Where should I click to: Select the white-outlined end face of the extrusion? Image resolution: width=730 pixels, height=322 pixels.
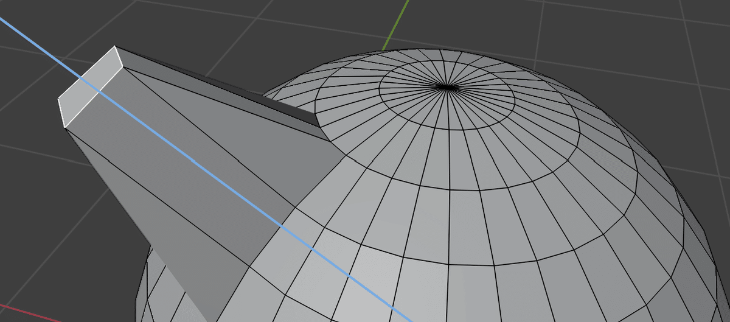90,86
